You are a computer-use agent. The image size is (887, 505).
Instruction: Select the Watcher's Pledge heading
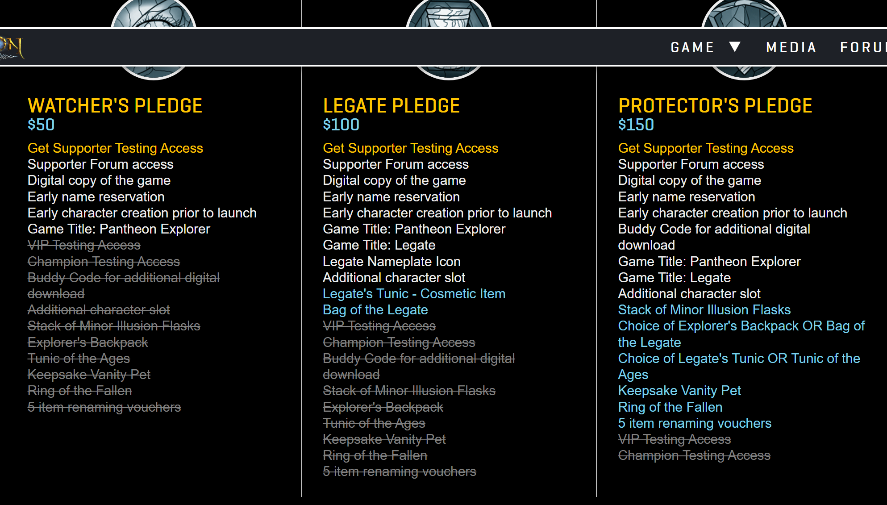(x=115, y=106)
